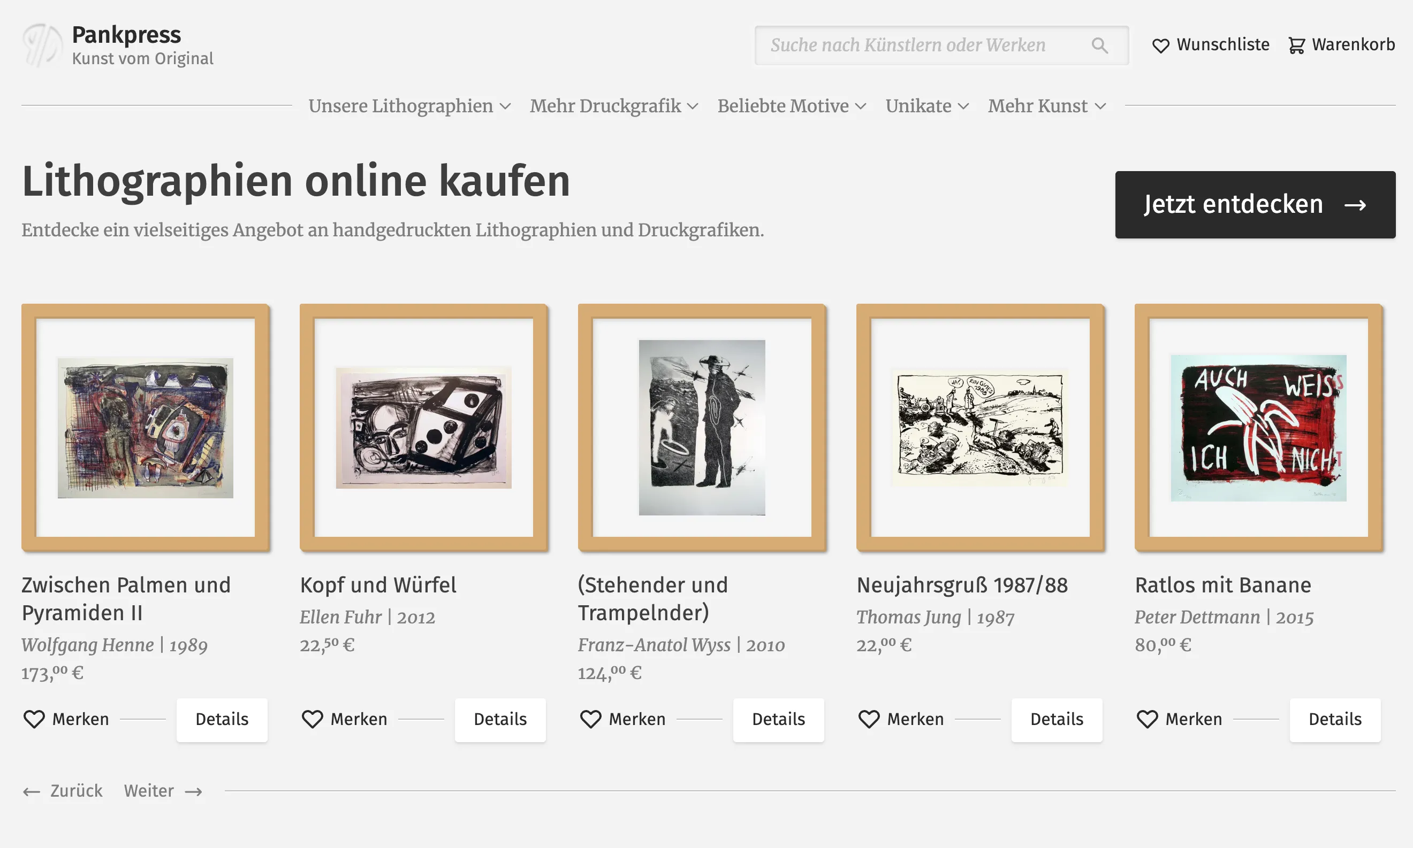Open Details for Stehender und Trampelnder
1413x848 pixels.
[778, 720]
